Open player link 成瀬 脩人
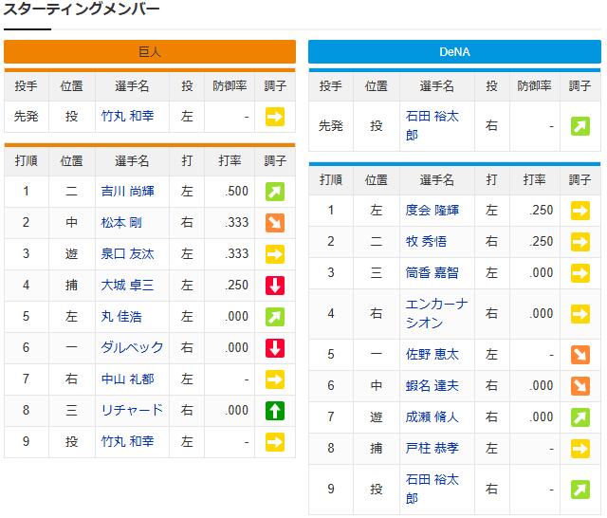This screenshot has width=607, height=518. click(x=432, y=417)
